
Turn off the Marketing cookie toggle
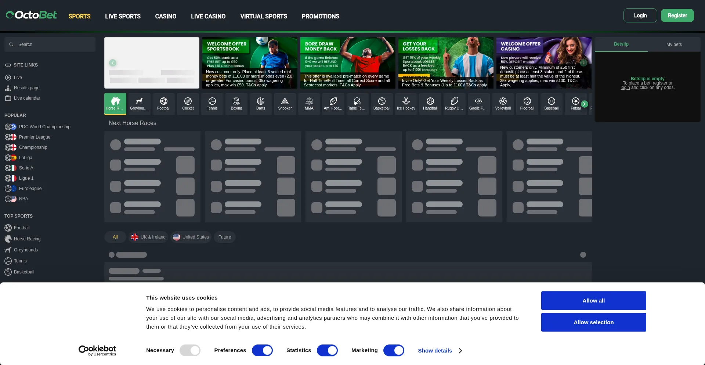(x=394, y=350)
